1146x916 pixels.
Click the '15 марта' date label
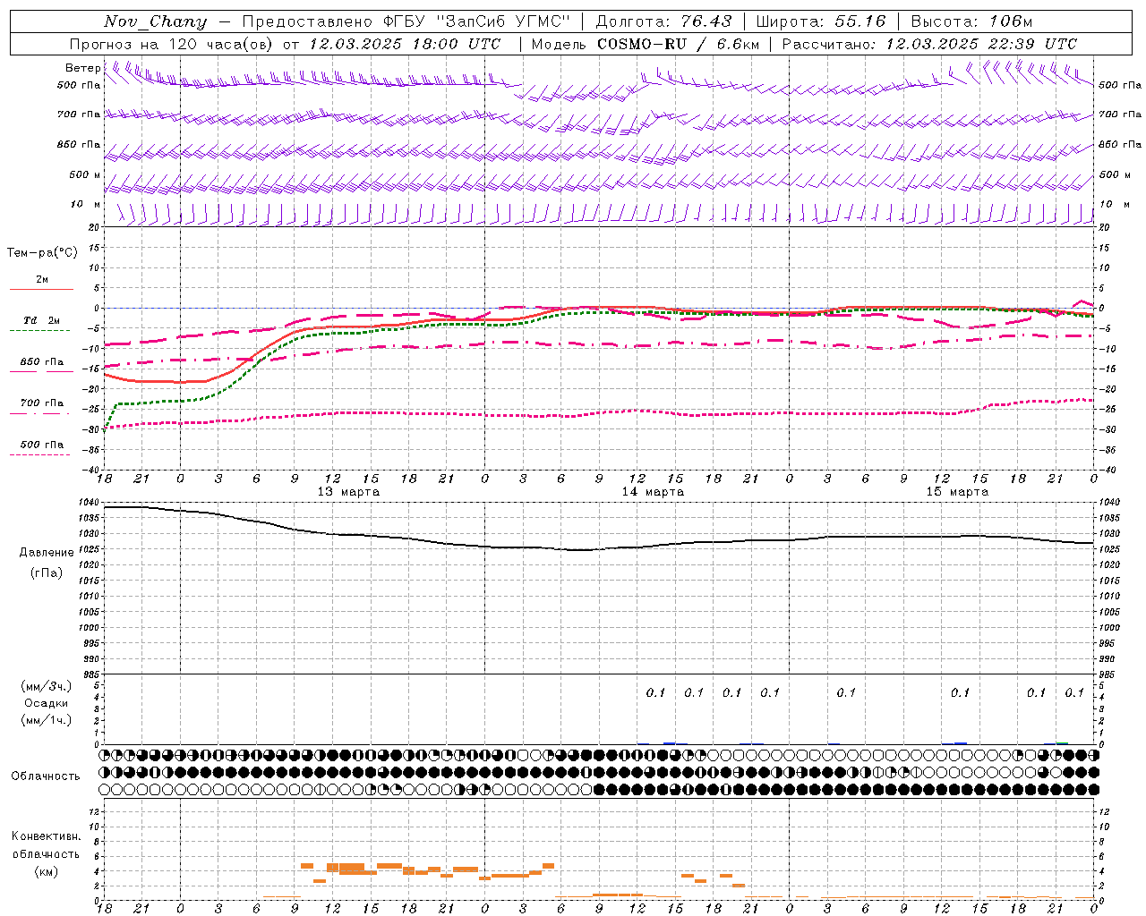click(x=957, y=492)
